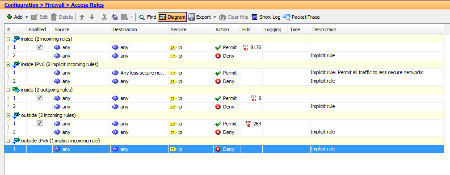
Task: Click the Show Log button
Action: coord(266,17)
